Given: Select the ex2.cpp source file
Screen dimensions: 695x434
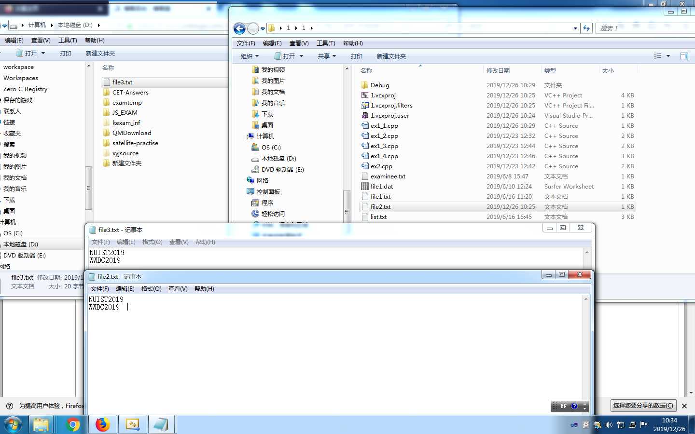Looking at the screenshot, I should tap(381, 166).
